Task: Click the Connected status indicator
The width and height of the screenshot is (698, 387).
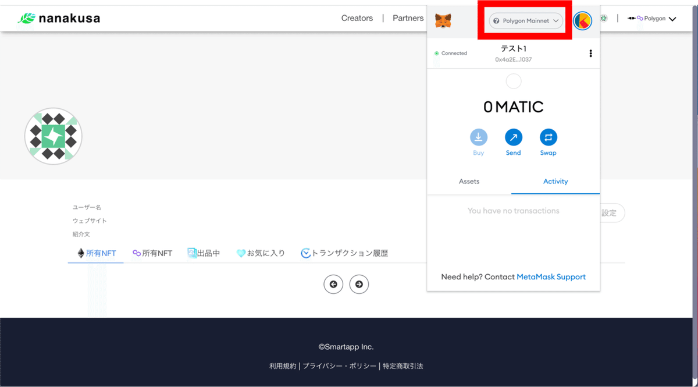Action: [452, 53]
